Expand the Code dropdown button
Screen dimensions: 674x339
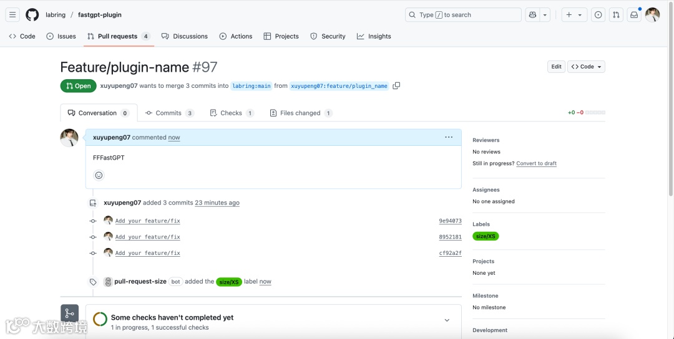tap(586, 67)
